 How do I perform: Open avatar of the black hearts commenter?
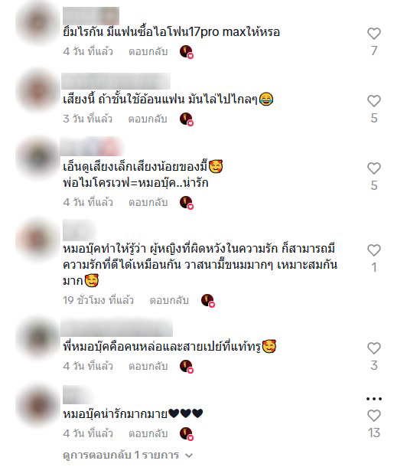click(x=37, y=406)
